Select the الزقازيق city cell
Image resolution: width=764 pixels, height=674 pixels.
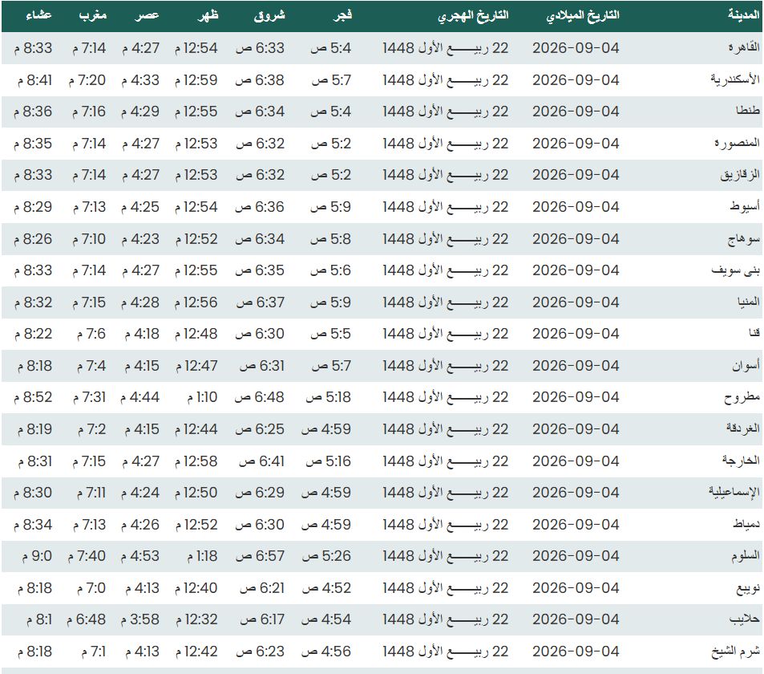[x=740, y=175]
